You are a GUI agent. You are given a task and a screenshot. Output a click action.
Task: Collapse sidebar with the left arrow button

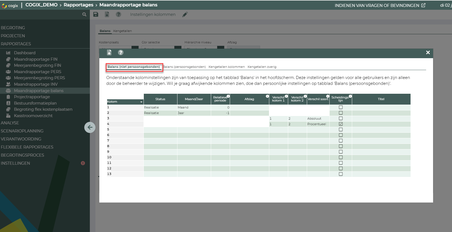click(90, 127)
